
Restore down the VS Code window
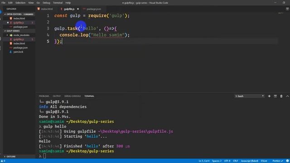pyautogui.click(x=284, y=3)
